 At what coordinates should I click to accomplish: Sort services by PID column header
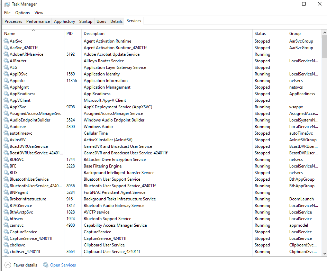coord(73,33)
